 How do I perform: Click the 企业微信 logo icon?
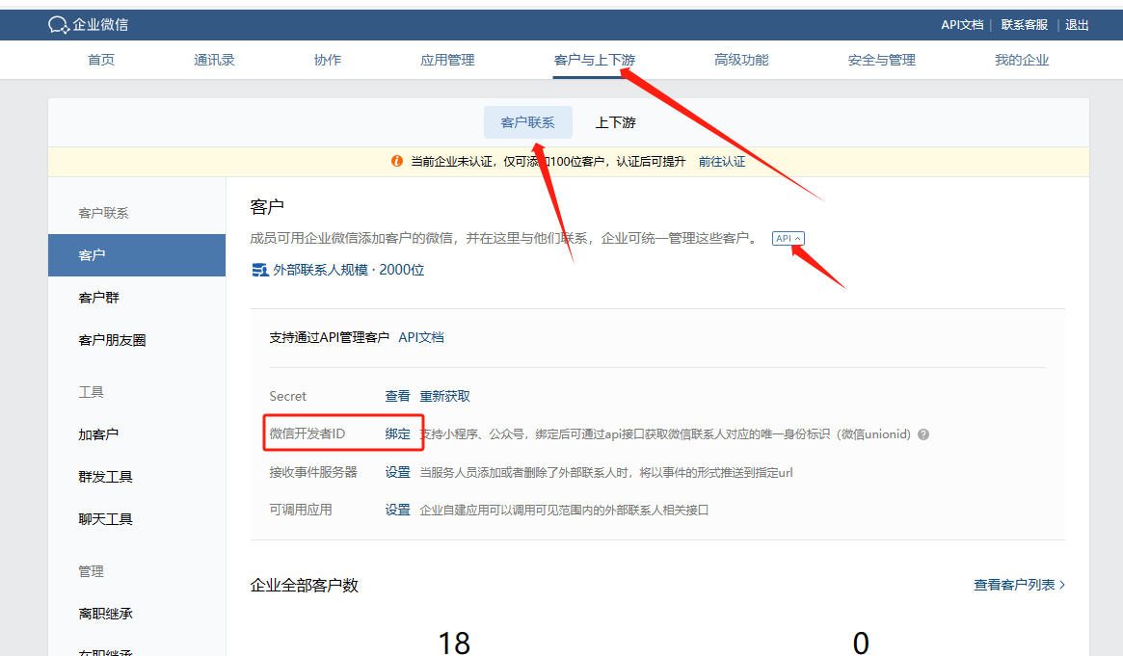click(x=58, y=25)
